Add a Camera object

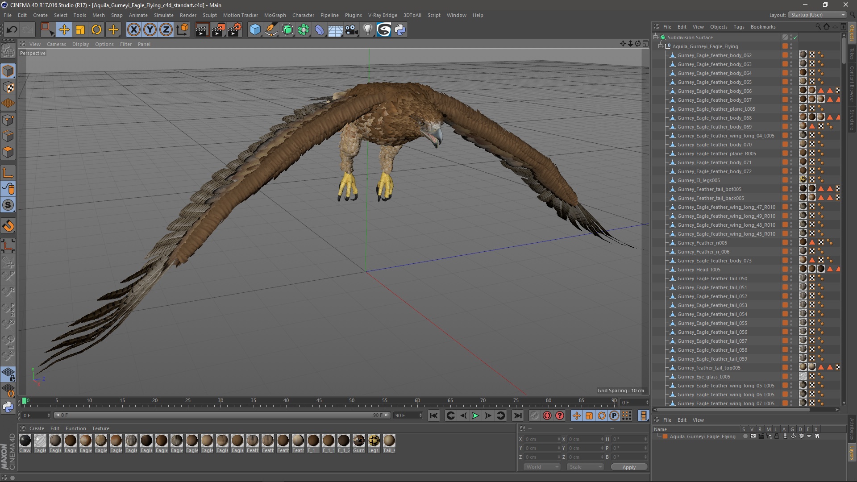click(x=352, y=30)
